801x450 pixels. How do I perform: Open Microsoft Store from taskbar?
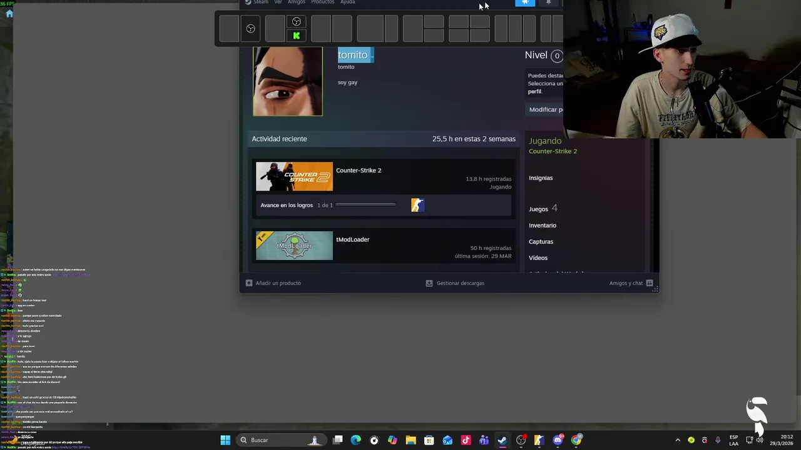point(429,440)
